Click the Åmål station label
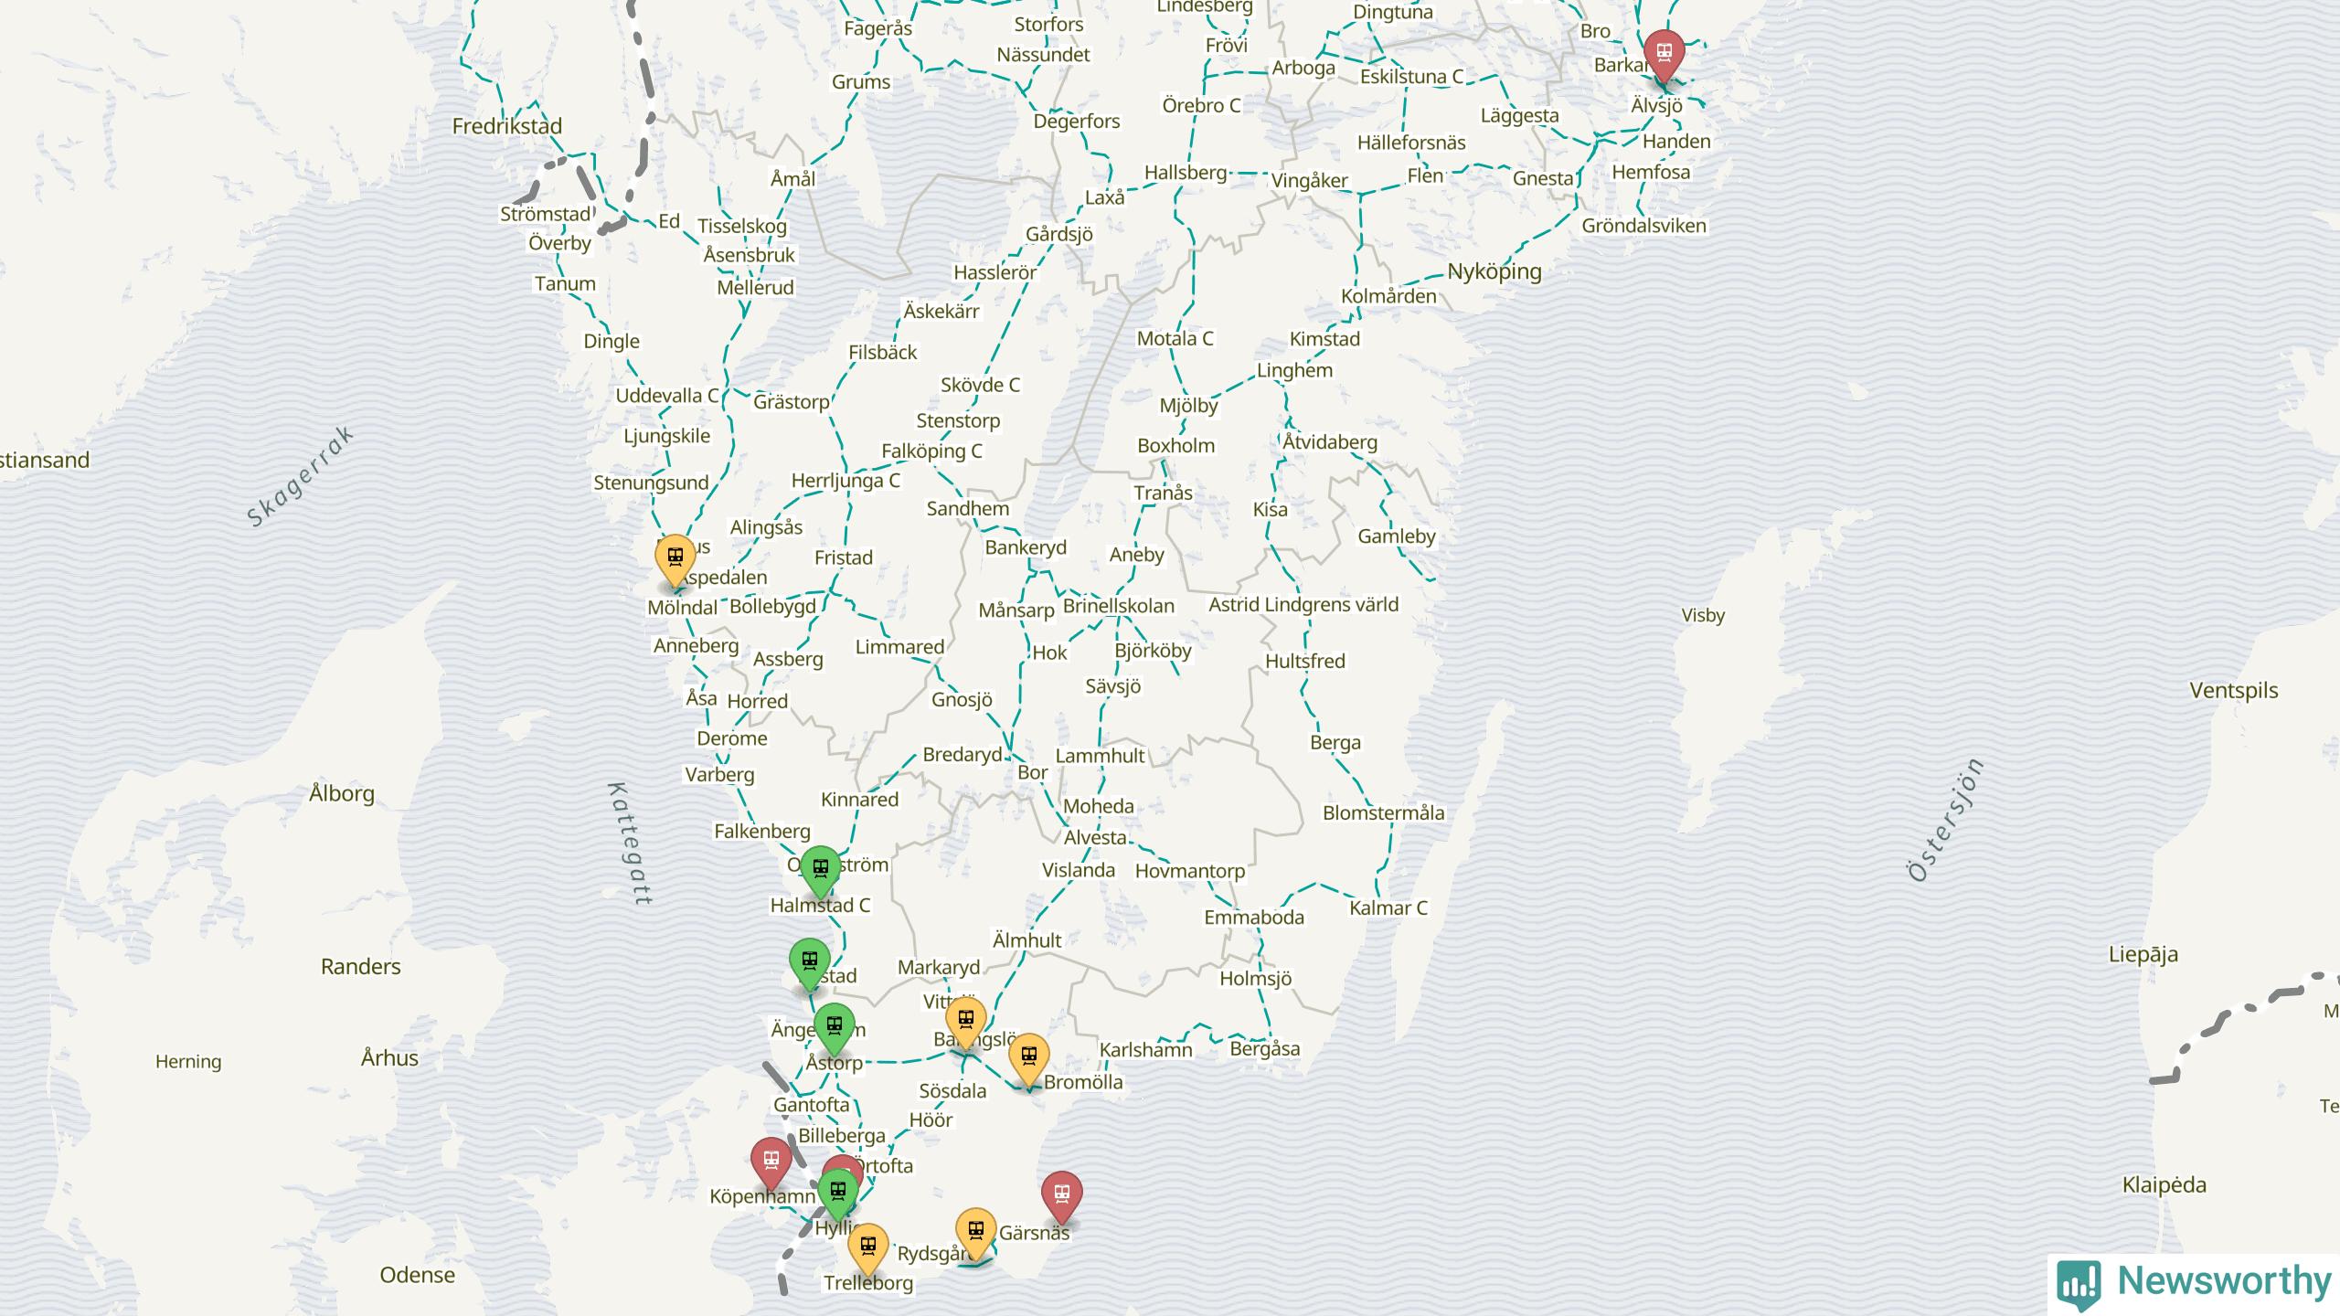 point(793,178)
